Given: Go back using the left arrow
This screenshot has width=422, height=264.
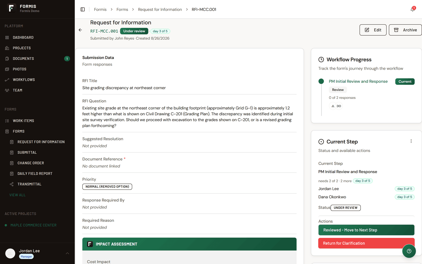Looking at the screenshot, I should 80,30.
